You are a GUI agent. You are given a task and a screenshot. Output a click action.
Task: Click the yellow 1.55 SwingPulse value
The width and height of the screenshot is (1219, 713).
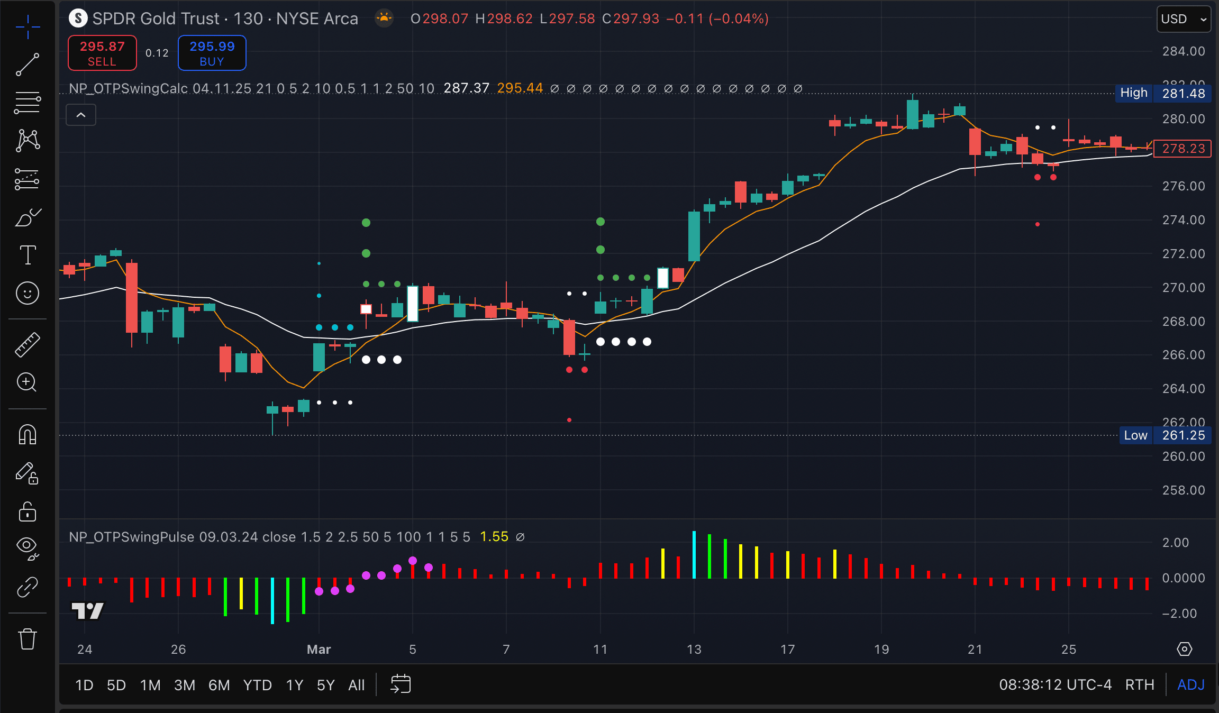(494, 537)
